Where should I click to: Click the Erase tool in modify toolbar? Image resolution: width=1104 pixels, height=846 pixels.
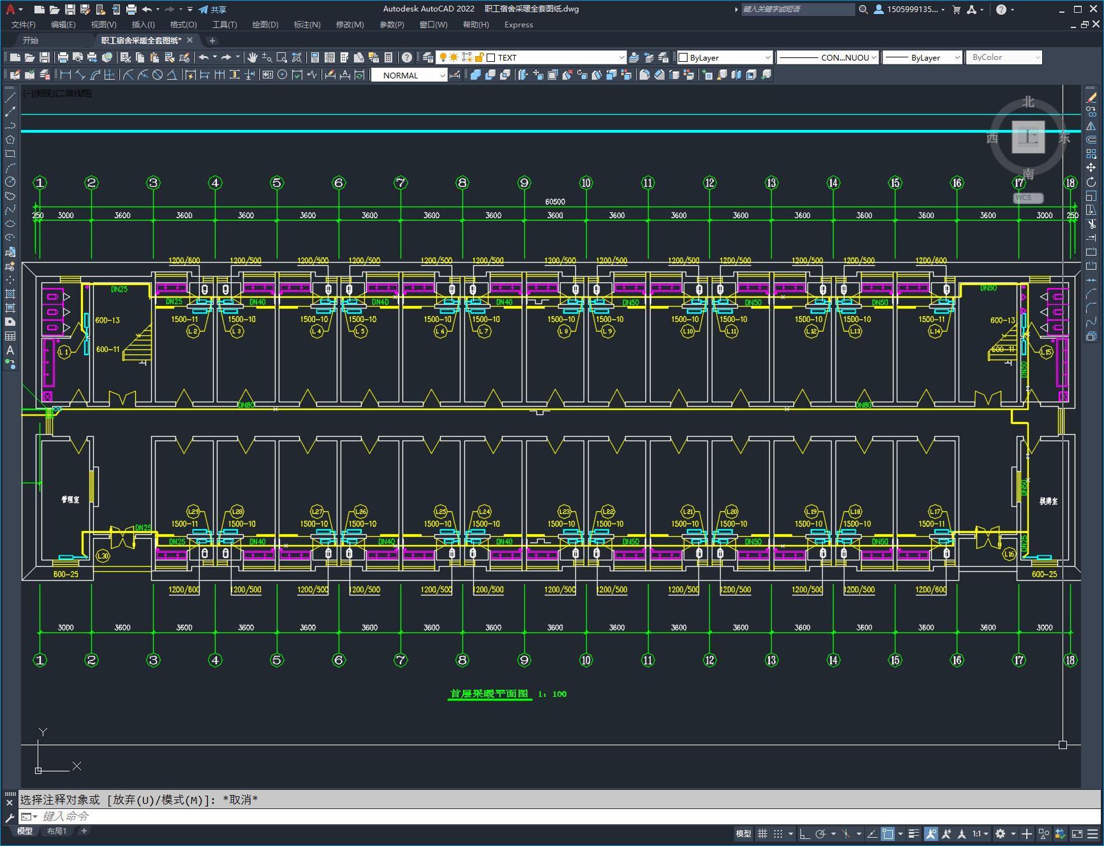click(1091, 98)
